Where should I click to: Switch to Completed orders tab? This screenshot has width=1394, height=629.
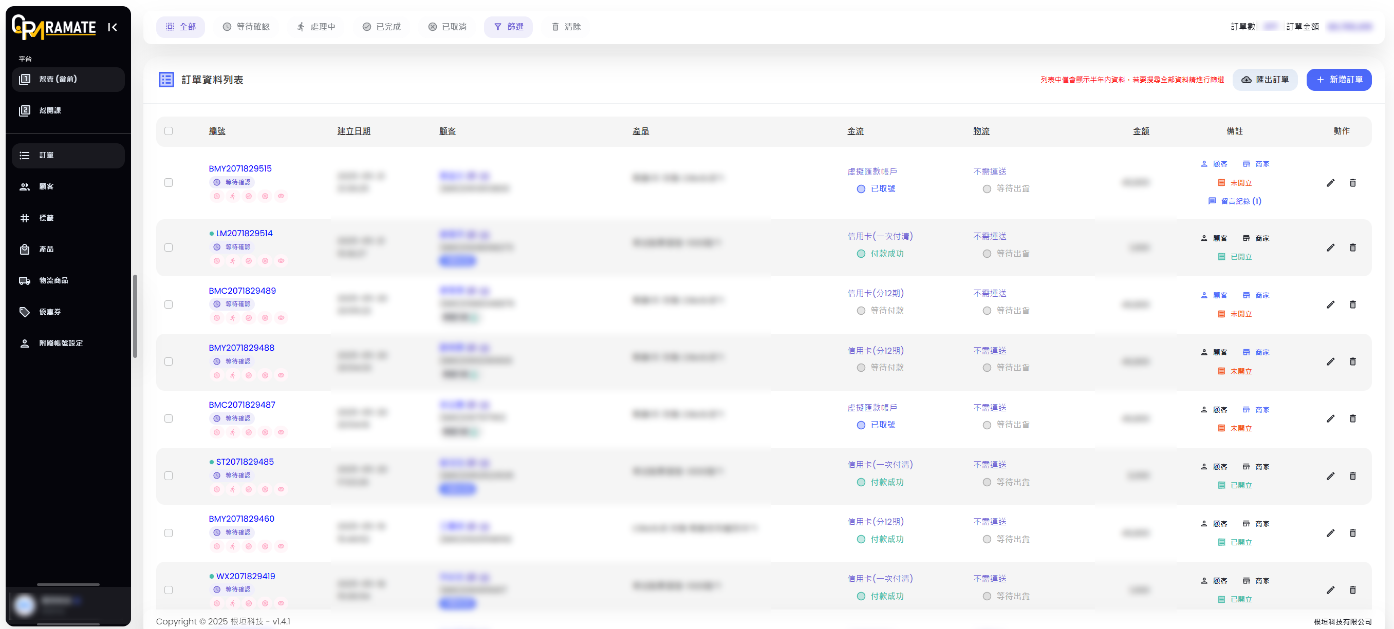pos(381,27)
